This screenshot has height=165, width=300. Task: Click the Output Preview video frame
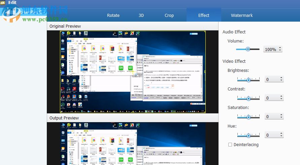[133, 144]
